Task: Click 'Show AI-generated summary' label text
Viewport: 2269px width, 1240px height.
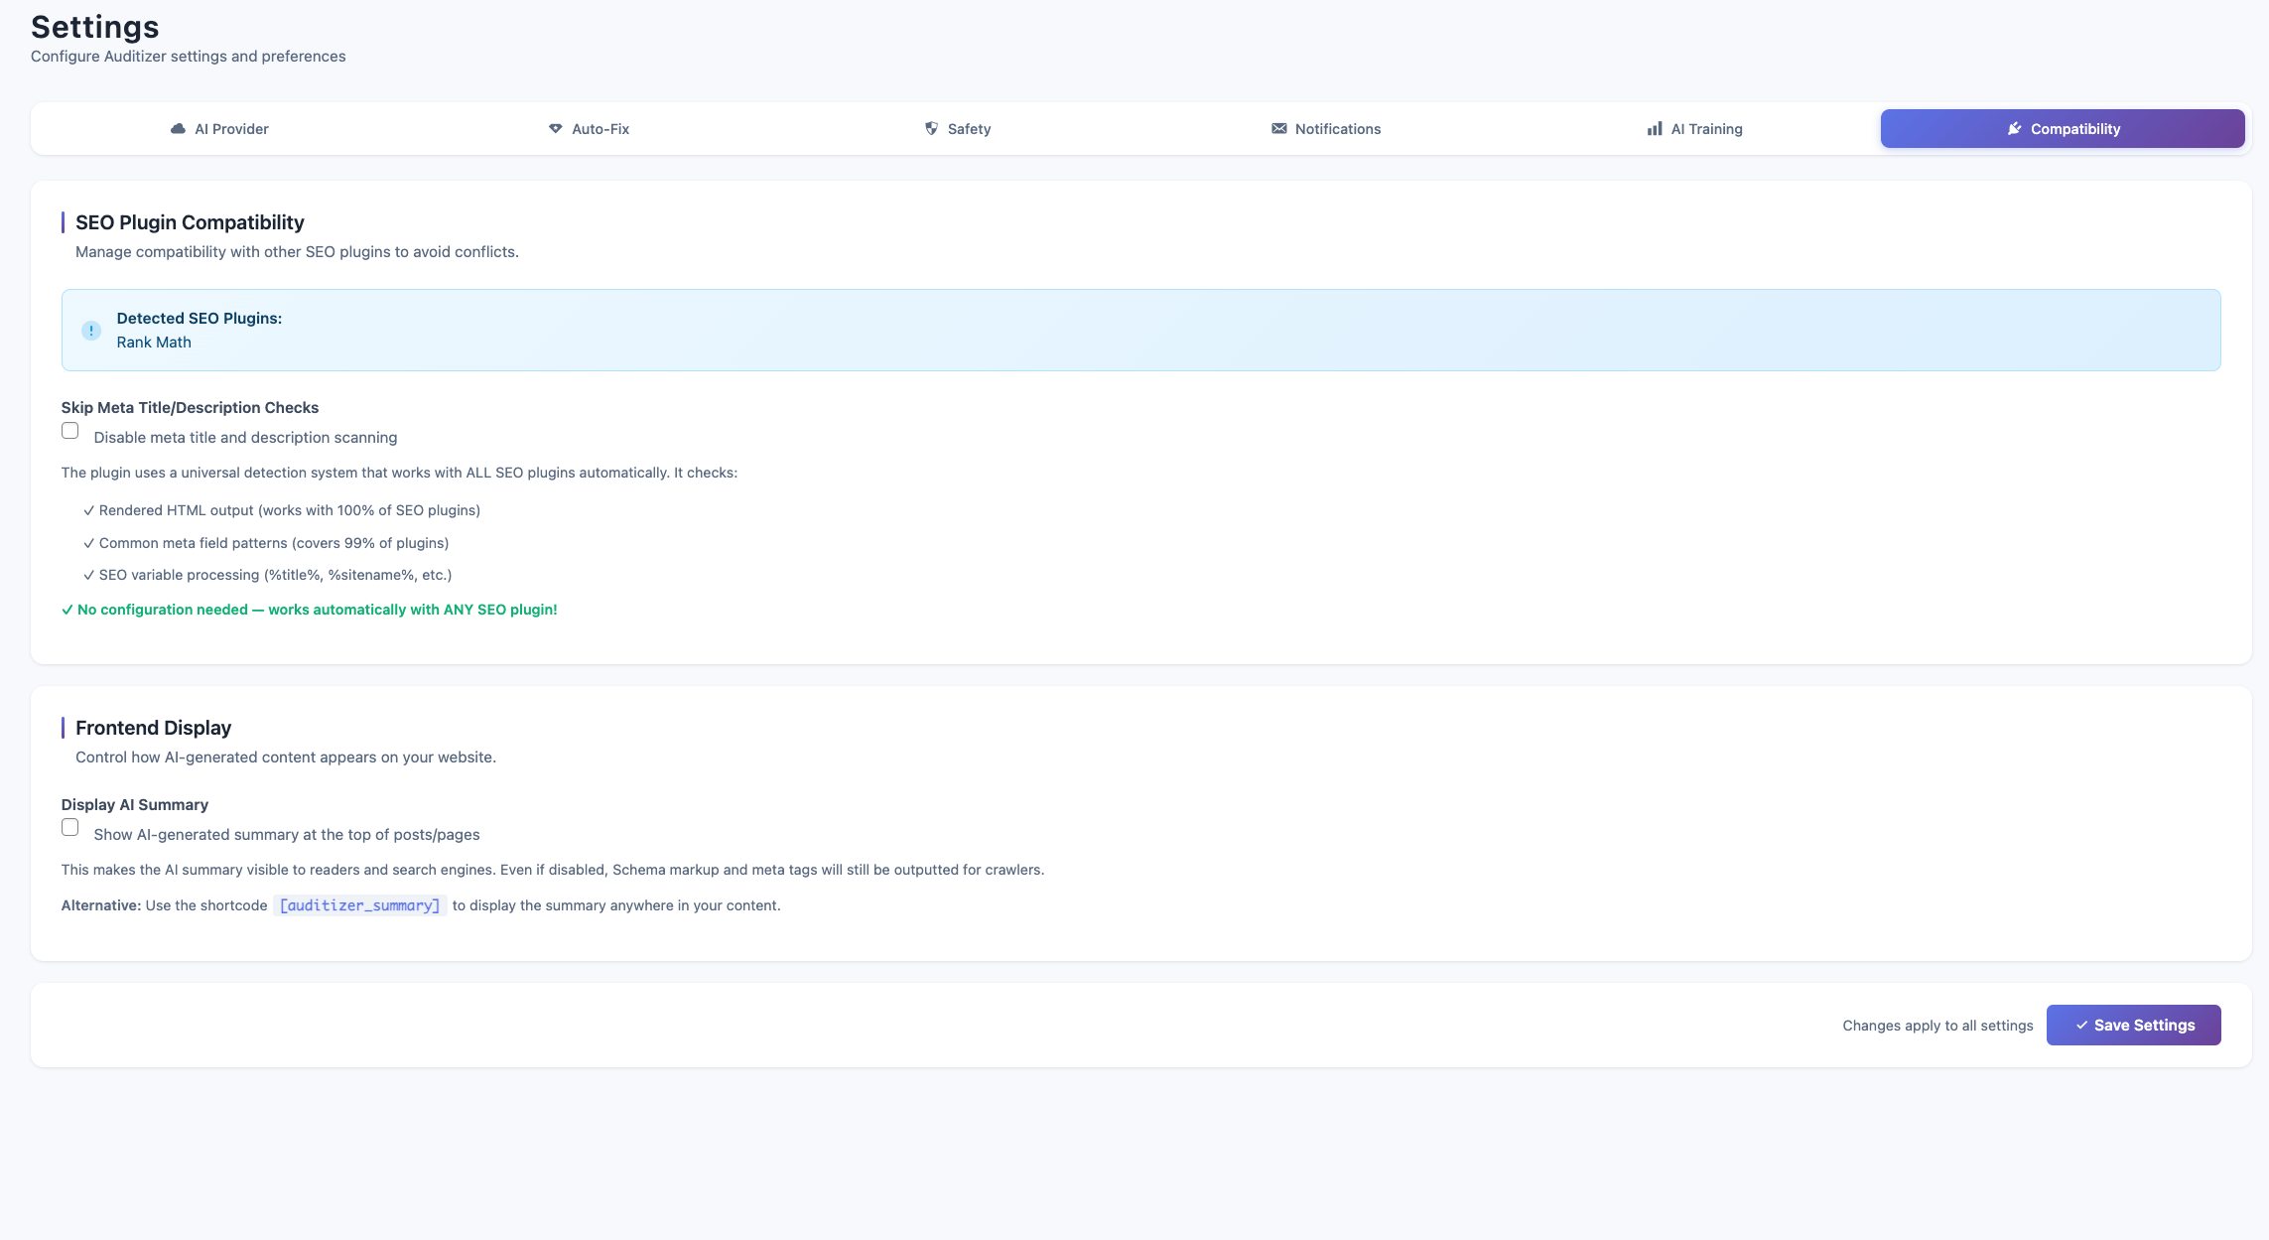Action: pos(287,835)
